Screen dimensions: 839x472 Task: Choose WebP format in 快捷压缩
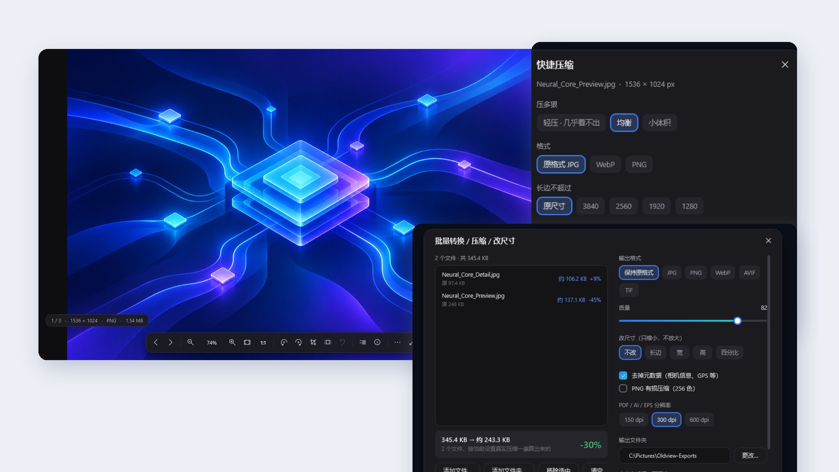tap(605, 164)
